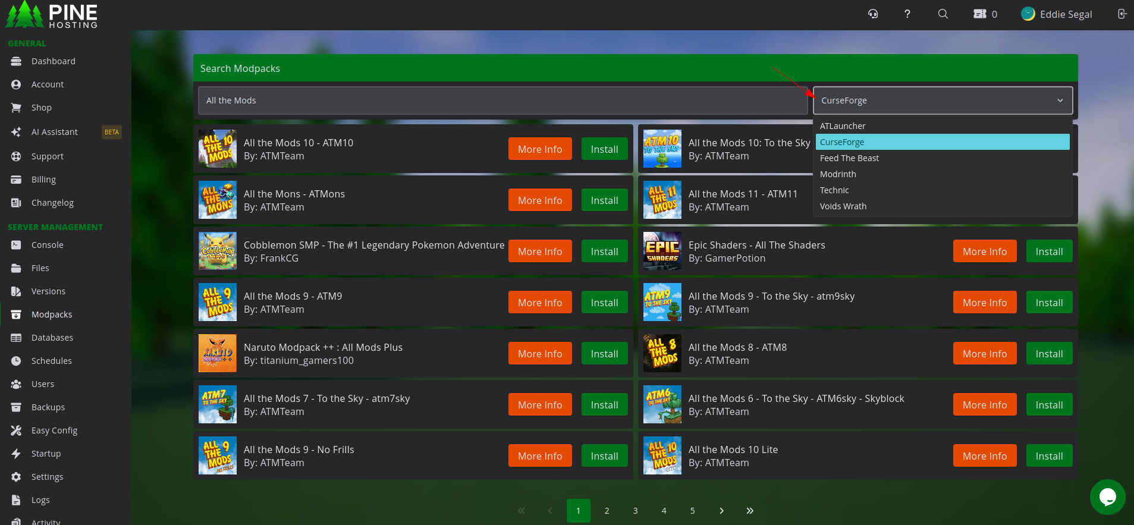Screen dimensions: 1134x525
Task: Select Feed The Beast platform option
Action: click(943, 158)
